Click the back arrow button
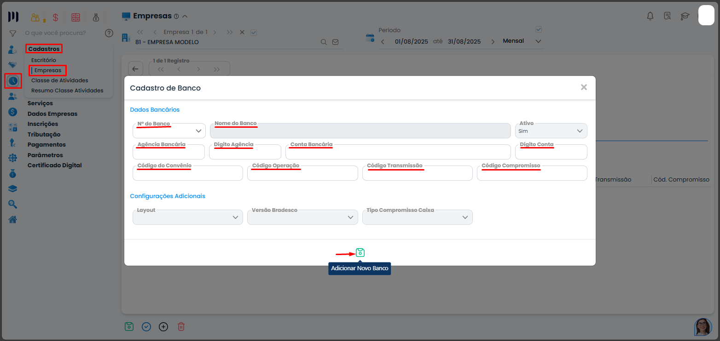 tap(135, 69)
